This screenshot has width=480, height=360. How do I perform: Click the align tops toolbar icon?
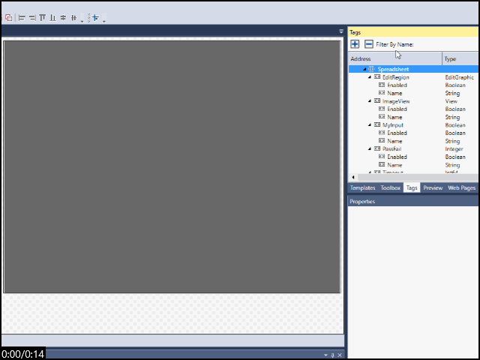43,17
